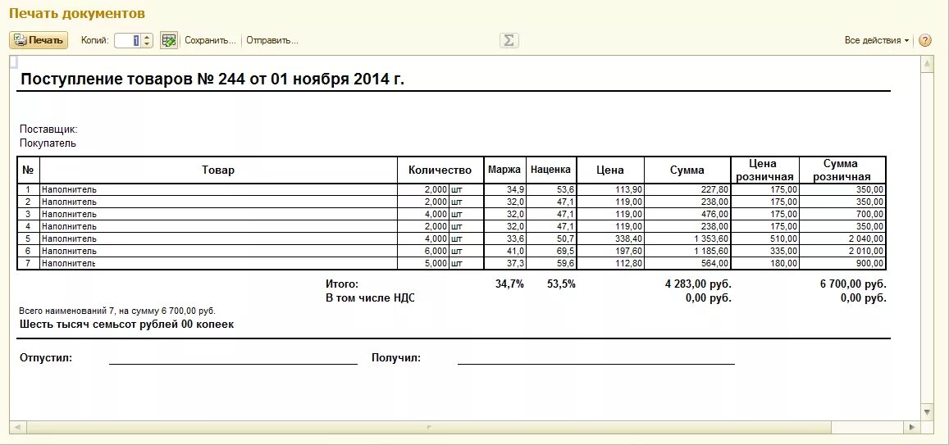
Task: Click the sum cell 476,00
Action: pos(687,214)
